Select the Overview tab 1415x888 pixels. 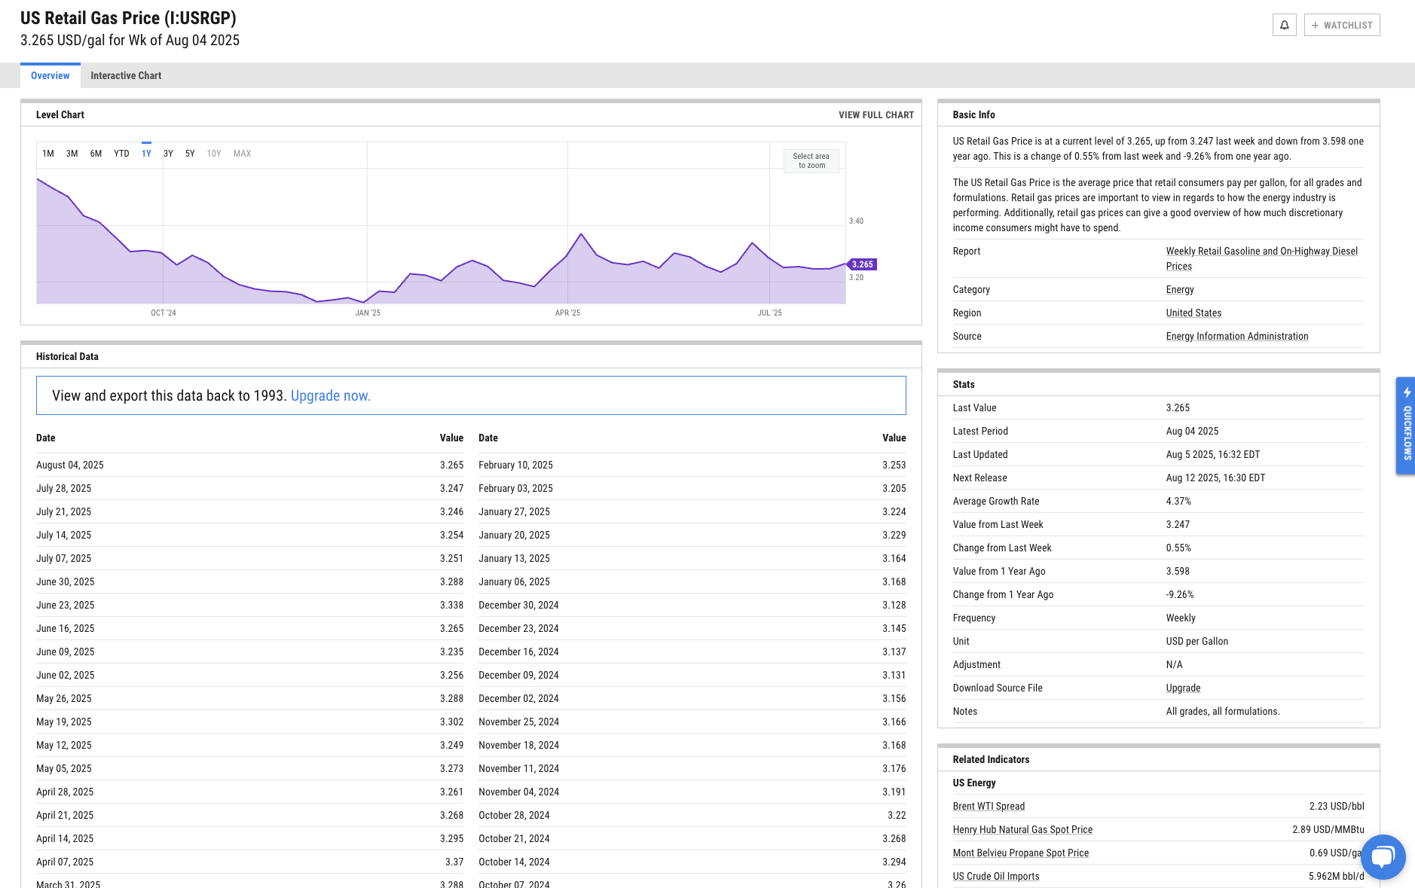click(50, 75)
